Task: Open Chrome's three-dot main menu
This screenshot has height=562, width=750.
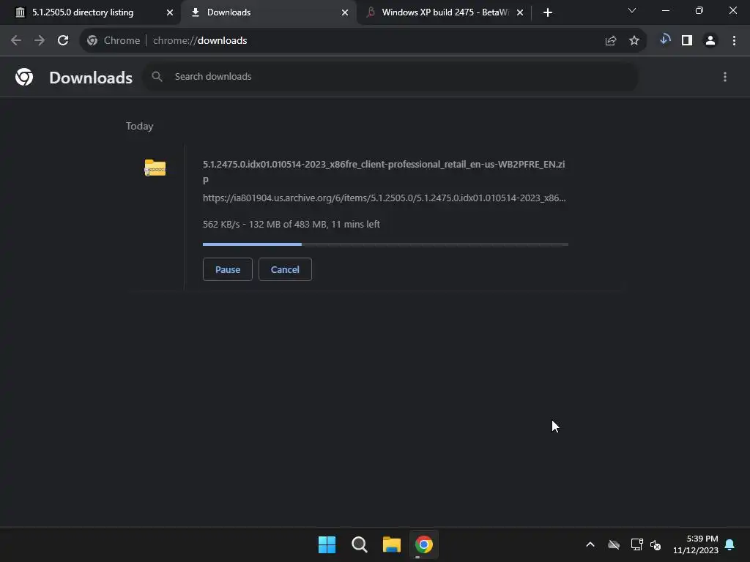Action: pyautogui.click(x=734, y=41)
